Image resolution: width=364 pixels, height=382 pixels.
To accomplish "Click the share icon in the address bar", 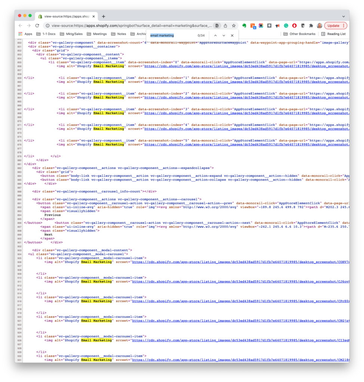I will click(x=225, y=25).
